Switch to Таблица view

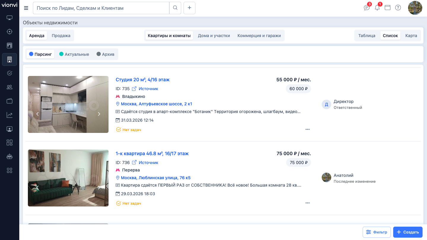click(367, 36)
